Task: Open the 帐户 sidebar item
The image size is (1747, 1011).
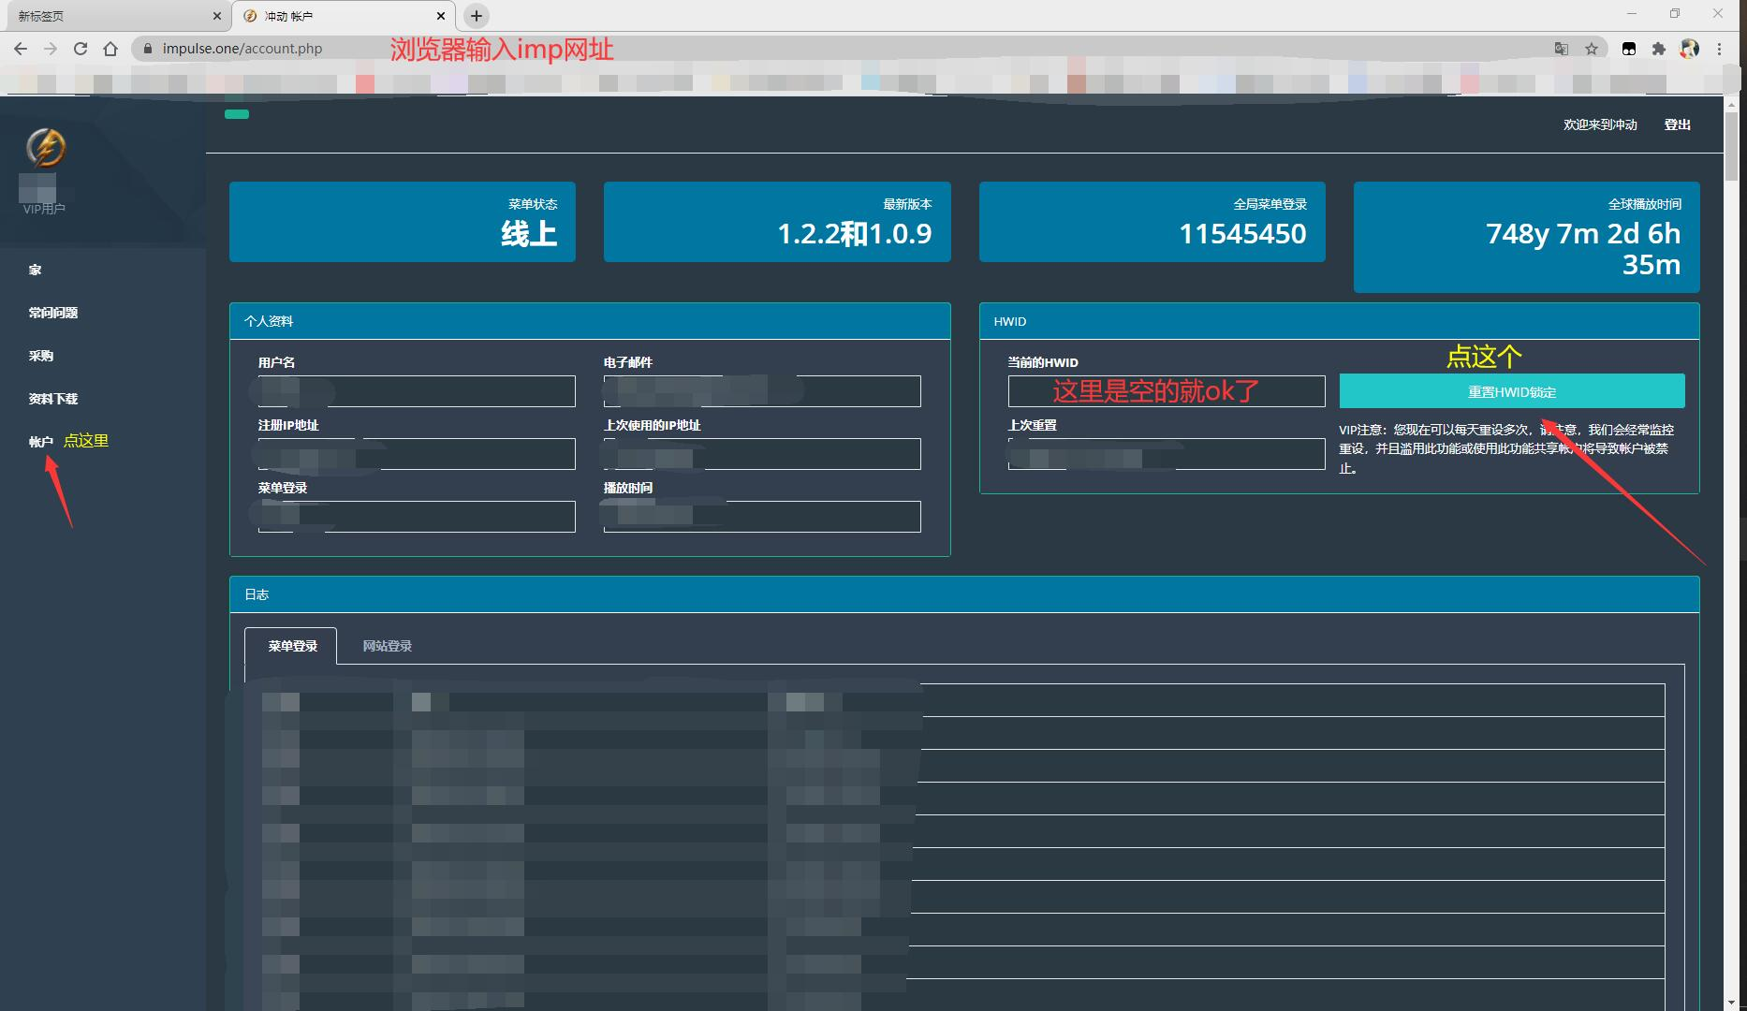Action: pos(41,442)
